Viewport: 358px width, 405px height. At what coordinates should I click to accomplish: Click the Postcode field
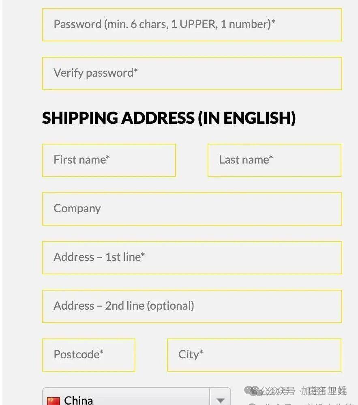pyautogui.click(x=88, y=355)
